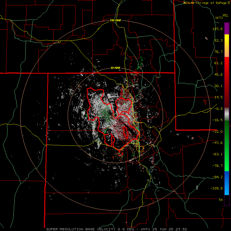The width and height of the screenshot is (231, 231).
Task: Click the TH legend label
Action: coord(220,200)
